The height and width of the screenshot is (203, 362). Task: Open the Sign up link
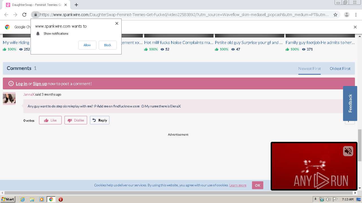pyautogui.click(x=40, y=84)
